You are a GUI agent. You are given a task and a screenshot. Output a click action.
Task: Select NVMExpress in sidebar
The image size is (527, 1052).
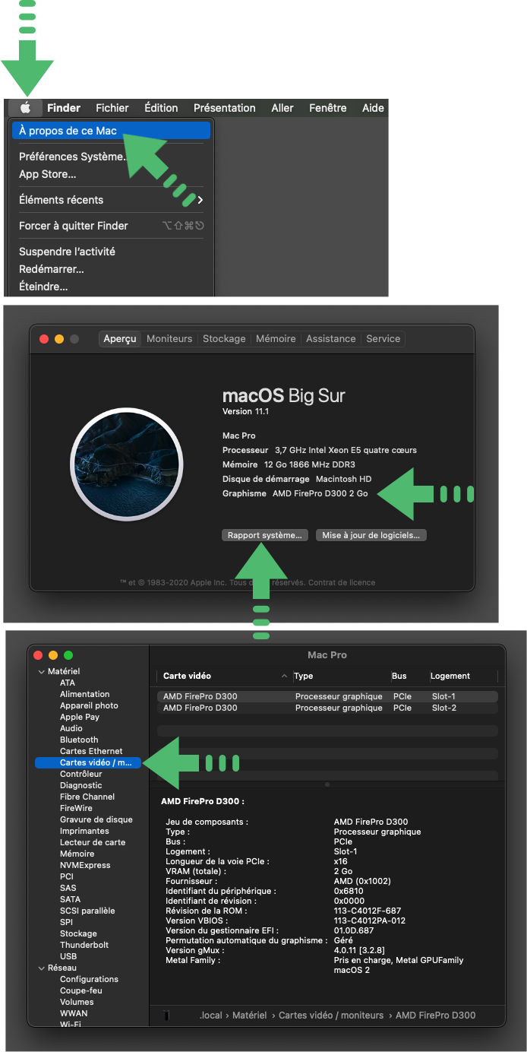(x=85, y=866)
